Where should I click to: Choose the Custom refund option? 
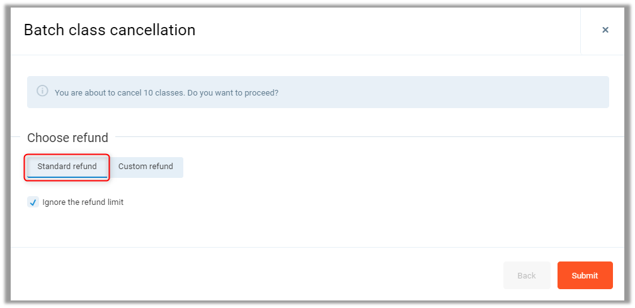tap(146, 167)
